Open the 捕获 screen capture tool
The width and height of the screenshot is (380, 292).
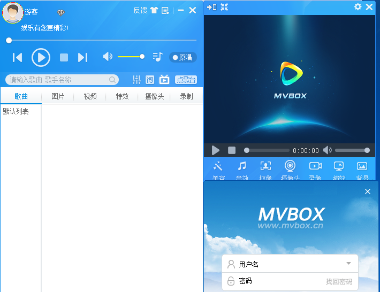click(x=339, y=171)
